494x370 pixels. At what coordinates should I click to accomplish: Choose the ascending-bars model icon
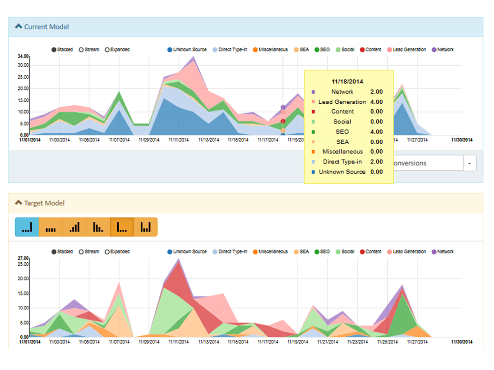74,227
